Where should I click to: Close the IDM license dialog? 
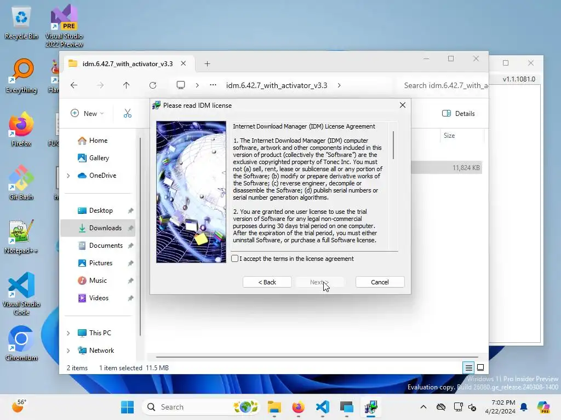[x=403, y=105]
